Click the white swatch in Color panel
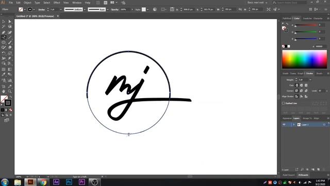 pos(289,46)
